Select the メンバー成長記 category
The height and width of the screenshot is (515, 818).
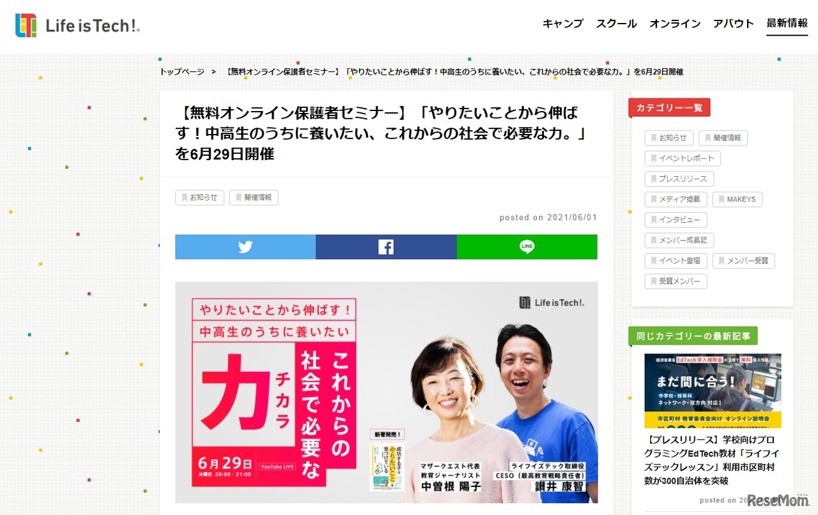pyautogui.click(x=679, y=240)
